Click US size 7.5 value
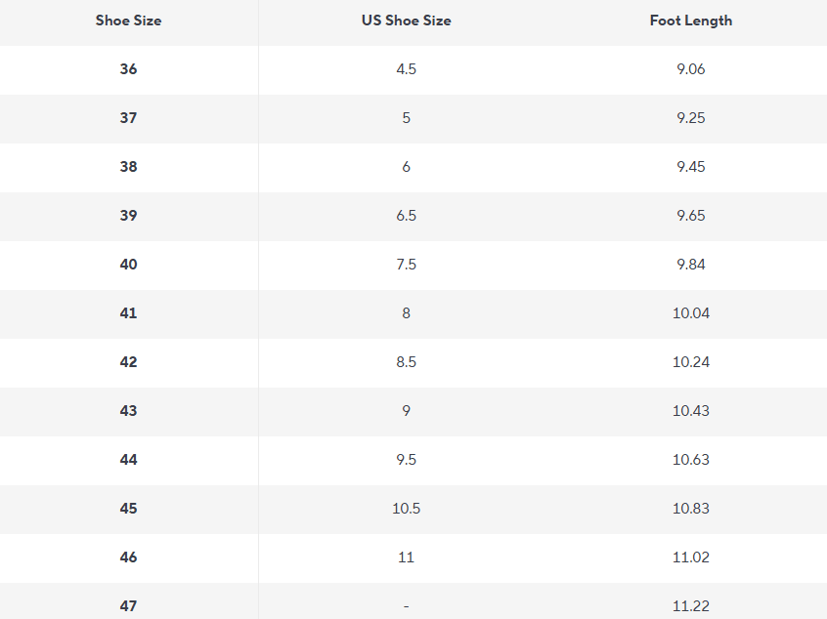This screenshot has height=619, width=827. coord(406,264)
